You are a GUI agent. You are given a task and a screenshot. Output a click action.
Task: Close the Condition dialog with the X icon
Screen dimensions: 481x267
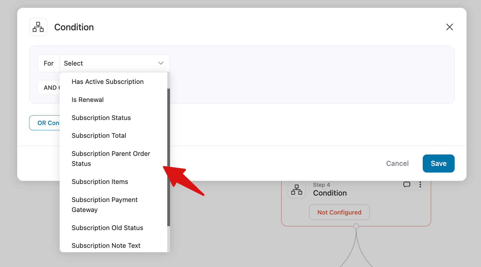click(449, 27)
